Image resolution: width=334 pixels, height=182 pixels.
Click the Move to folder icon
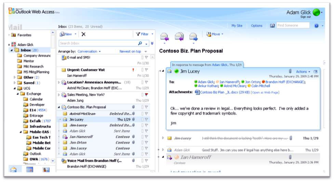pyautogui.click(x=209, y=34)
